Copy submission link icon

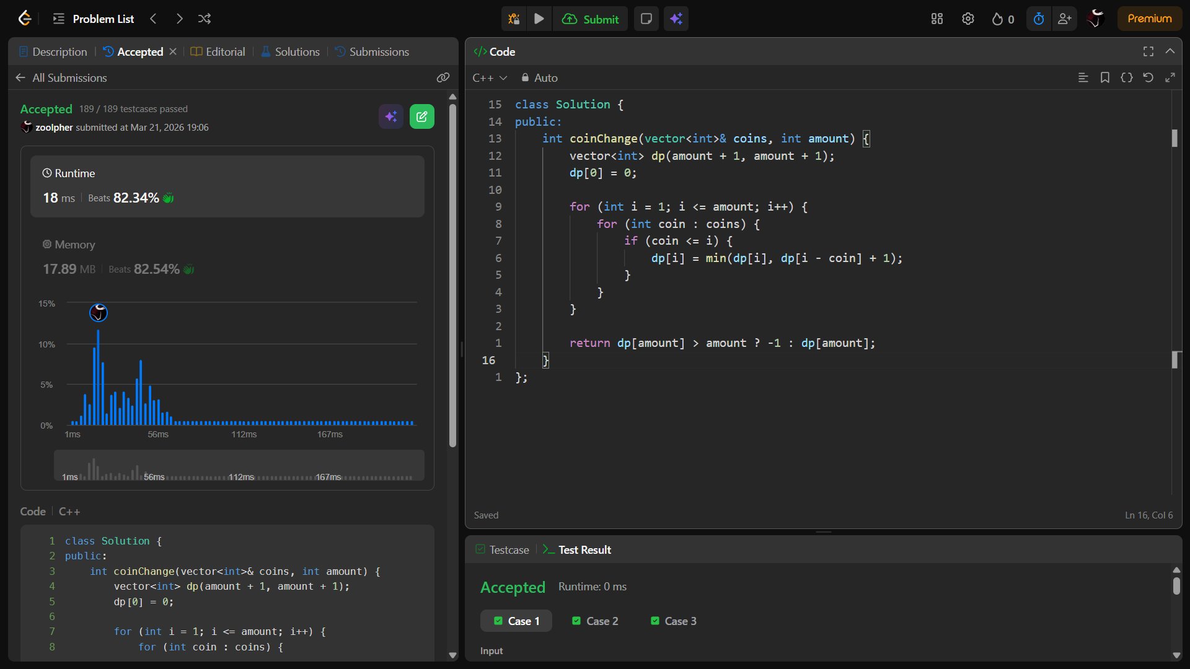(443, 77)
